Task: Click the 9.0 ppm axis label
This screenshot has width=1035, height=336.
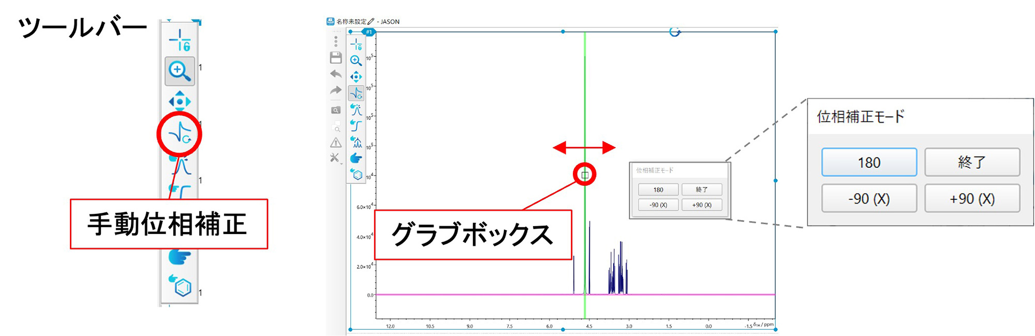Action: point(470,326)
